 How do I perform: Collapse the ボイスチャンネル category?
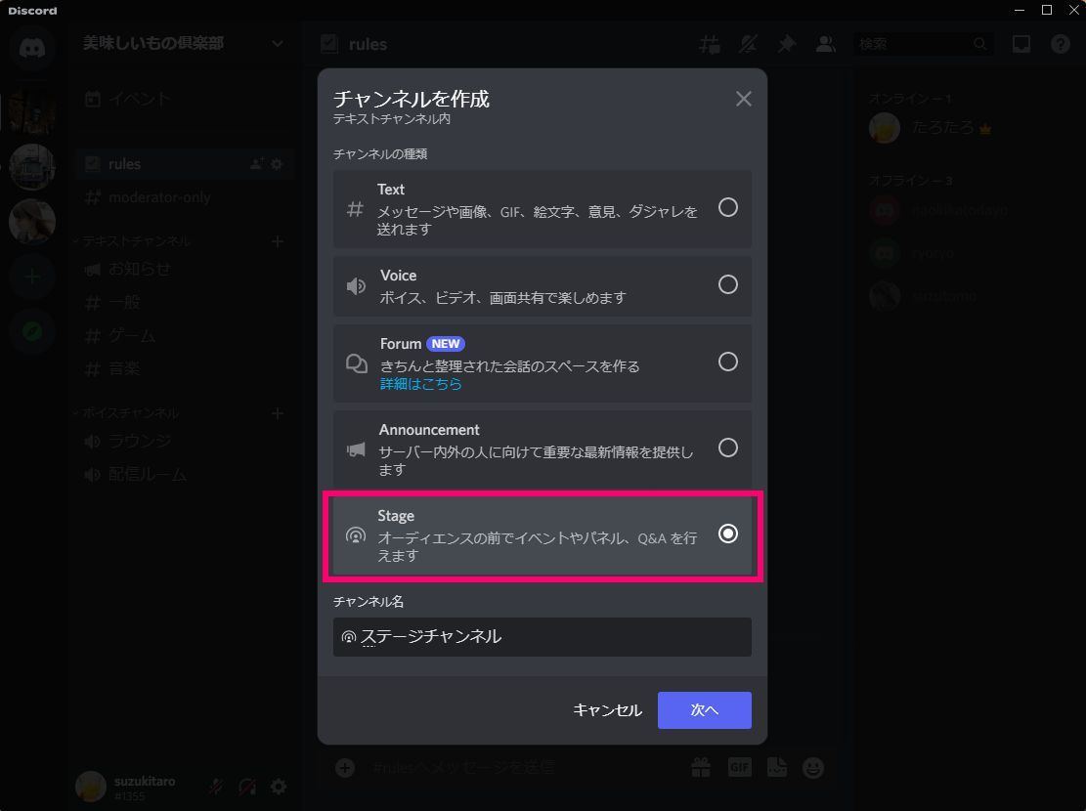[x=126, y=413]
